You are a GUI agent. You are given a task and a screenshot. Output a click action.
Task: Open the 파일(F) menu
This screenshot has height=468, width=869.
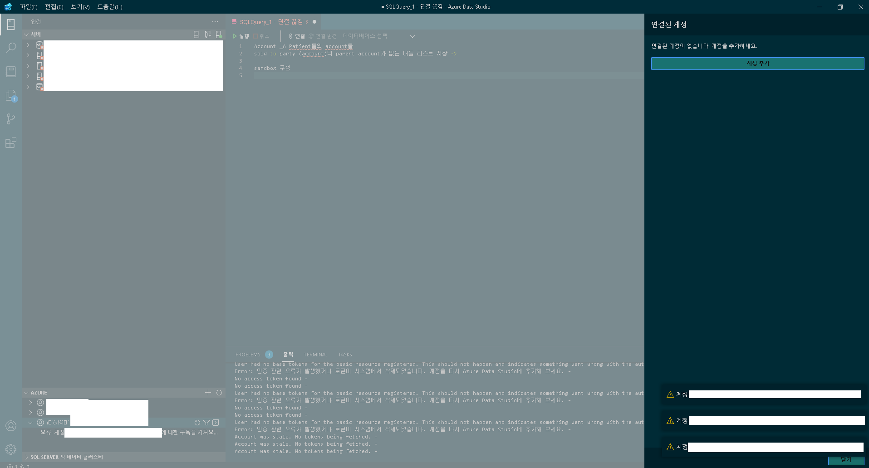coord(28,7)
